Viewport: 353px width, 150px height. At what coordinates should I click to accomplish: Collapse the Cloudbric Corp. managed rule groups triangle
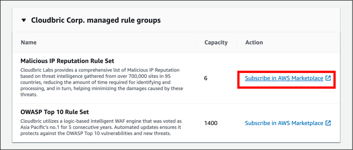tap(24, 21)
